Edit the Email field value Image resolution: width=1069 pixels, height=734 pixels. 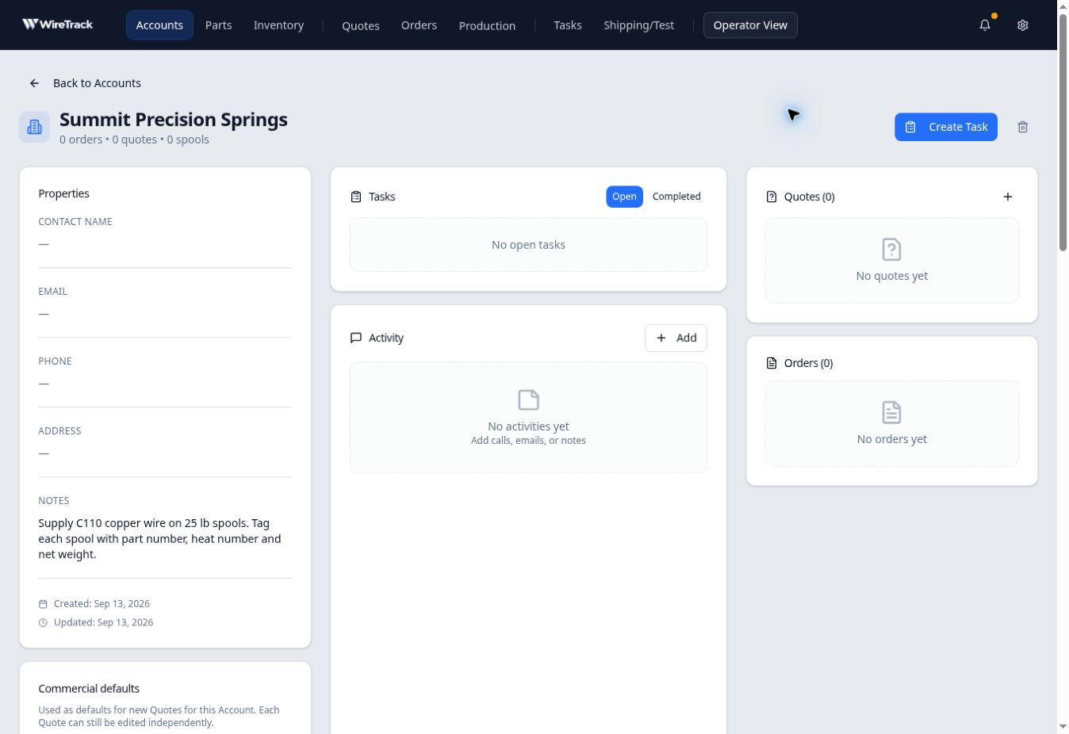pyautogui.click(x=165, y=313)
